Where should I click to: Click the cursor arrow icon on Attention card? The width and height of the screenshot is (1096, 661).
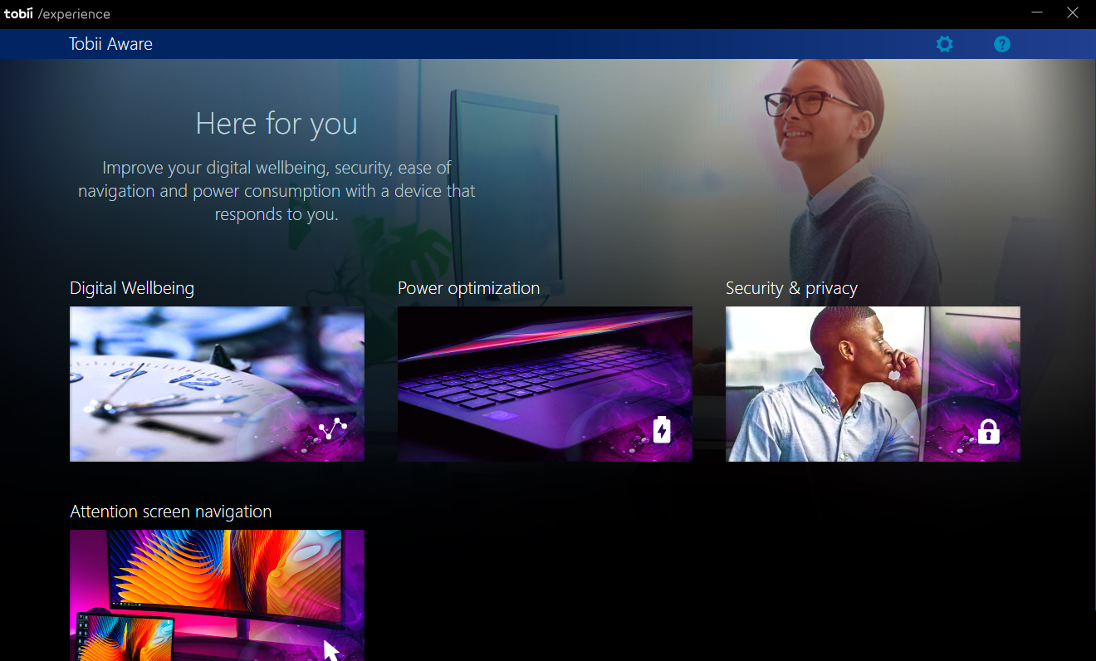click(x=331, y=650)
